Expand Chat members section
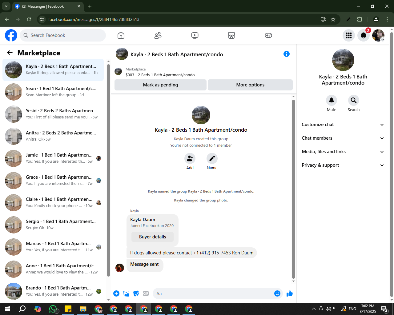The image size is (394, 315). [x=343, y=138]
